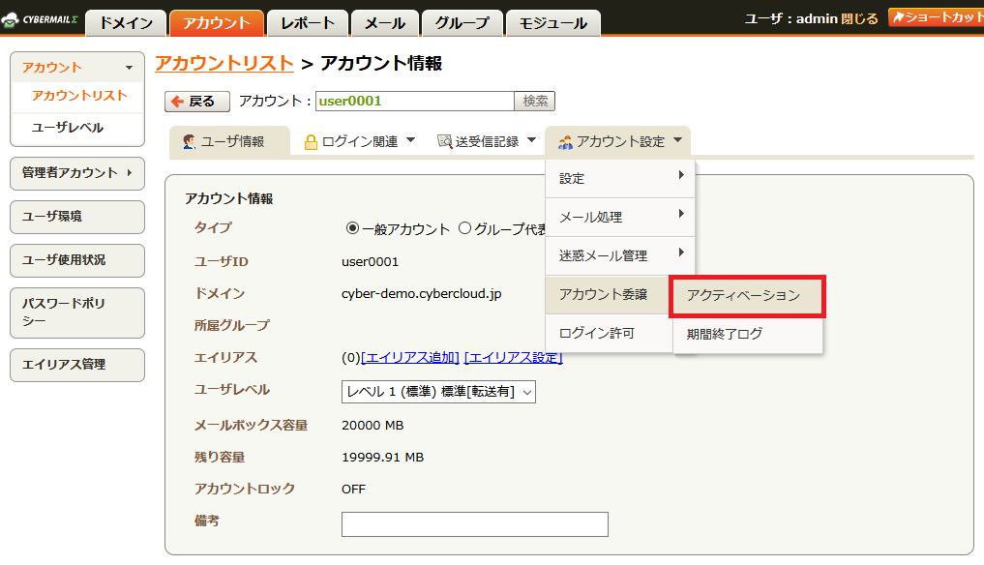Expand the ログイン関連 dropdown arrow
The height and width of the screenshot is (565, 984).
pos(410,140)
